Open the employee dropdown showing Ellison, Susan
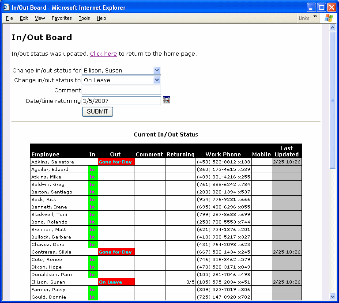Screen dimensions: 339x303 point(157,70)
